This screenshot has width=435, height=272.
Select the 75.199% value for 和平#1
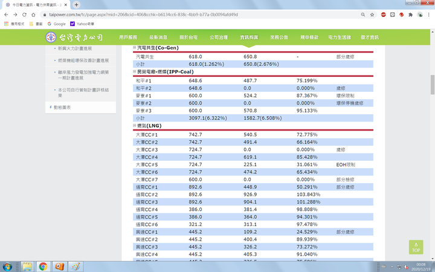pyautogui.click(x=307, y=81)
